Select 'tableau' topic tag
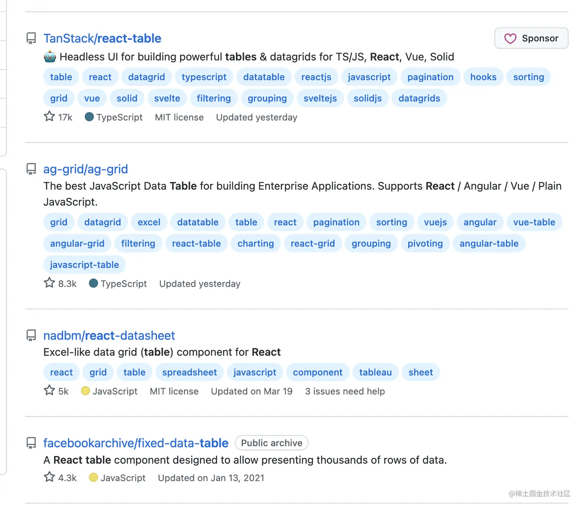583x510 pixels. [375, 372]
